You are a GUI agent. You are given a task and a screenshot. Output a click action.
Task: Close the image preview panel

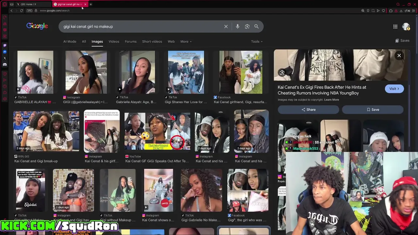coord(399,55)
